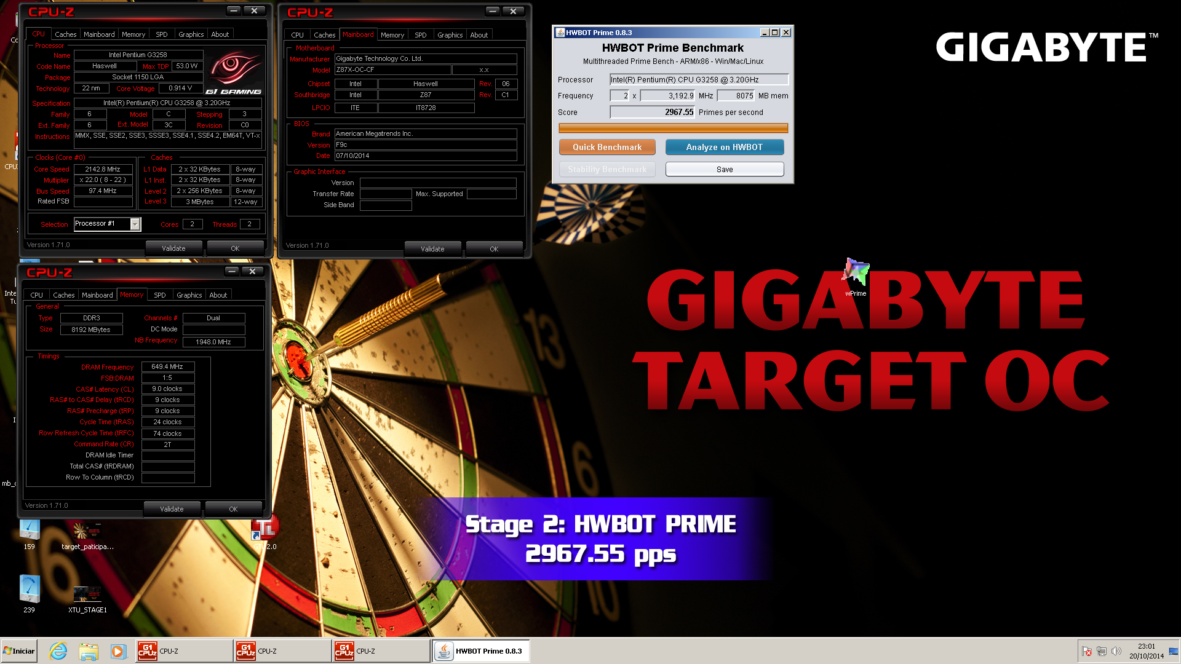The width and height of the screenshot is (1181, 664).
Task: Launch Windows Media Player from taskbar
Action: (x=118, y=651)
